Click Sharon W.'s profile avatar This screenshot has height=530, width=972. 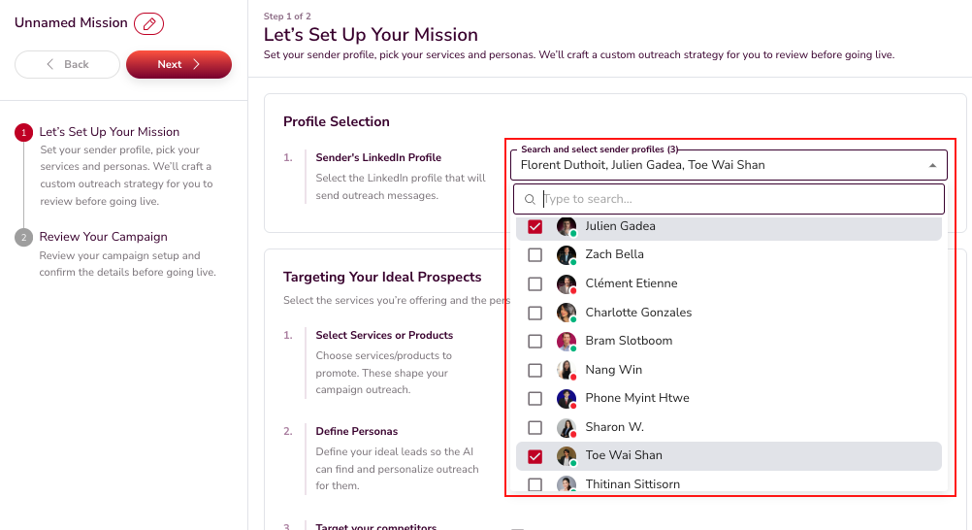pos(567,427)
